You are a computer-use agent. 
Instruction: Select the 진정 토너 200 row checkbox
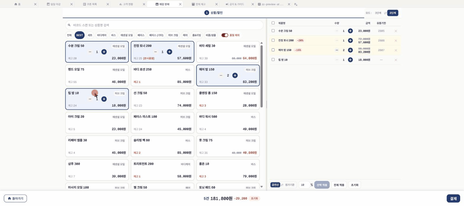point(273,40)
